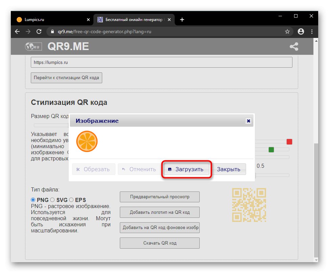Close the QR generator tab

(x=169, y=20)
